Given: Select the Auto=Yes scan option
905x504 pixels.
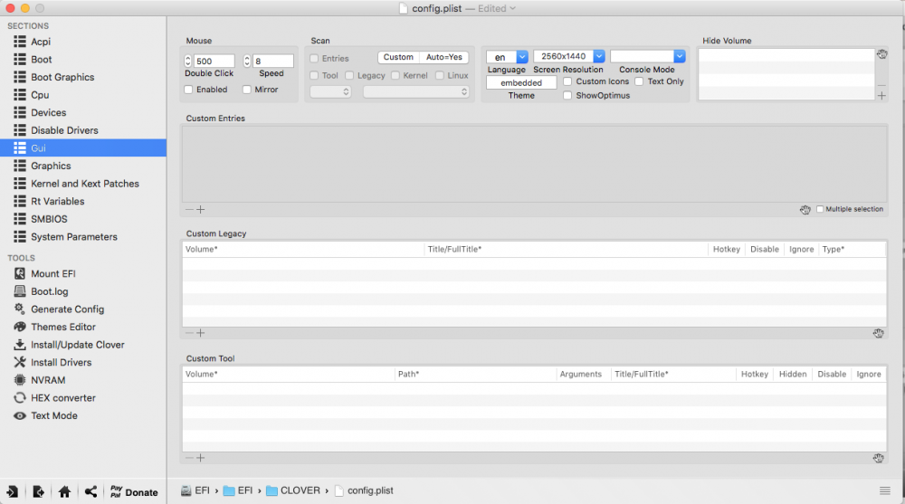Looking at the screenshot, I should [x=443, y=57].
